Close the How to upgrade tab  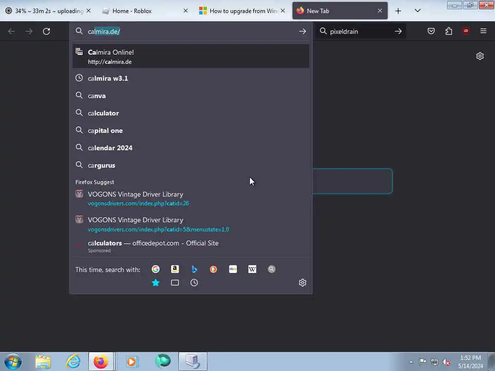coord(283,11)
